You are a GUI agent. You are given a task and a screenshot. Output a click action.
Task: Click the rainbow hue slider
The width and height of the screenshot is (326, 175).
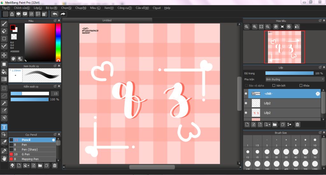58,42
